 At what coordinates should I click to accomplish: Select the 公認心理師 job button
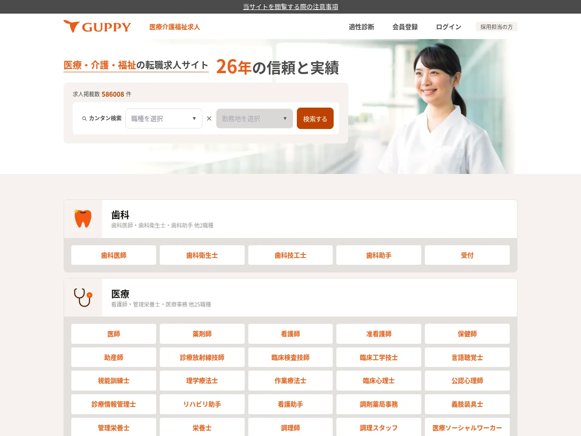pyautogui.click(x=467, y=381)
